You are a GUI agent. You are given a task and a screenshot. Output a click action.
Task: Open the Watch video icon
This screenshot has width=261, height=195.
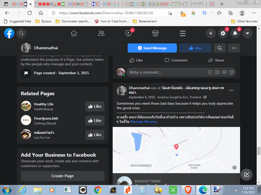pos(128,33)
